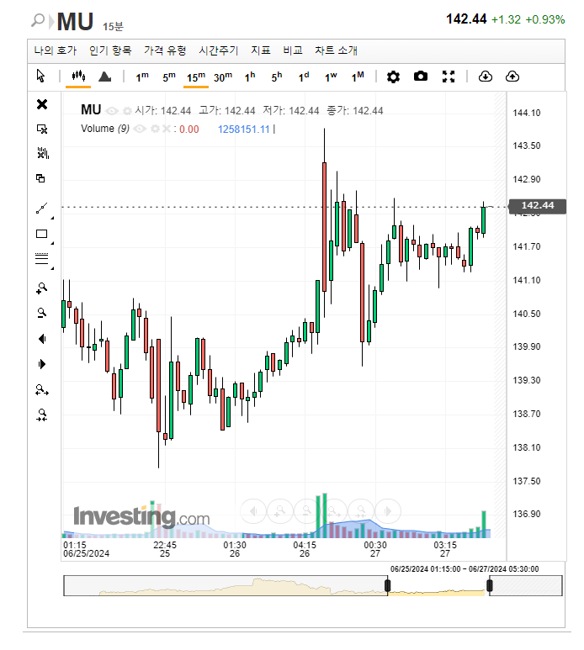Click the 15분 interval label

tap(114, 27)
